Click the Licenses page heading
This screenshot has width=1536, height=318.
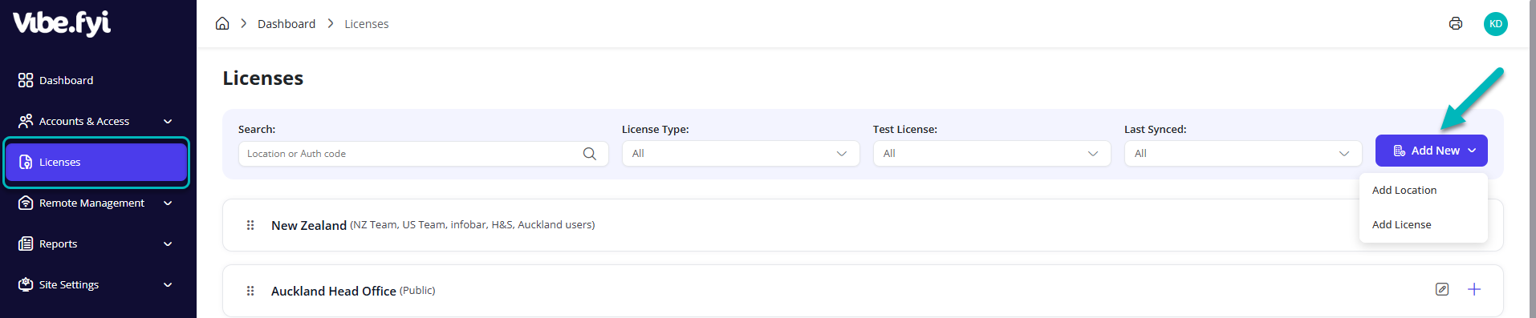click(x=263, y=78)
